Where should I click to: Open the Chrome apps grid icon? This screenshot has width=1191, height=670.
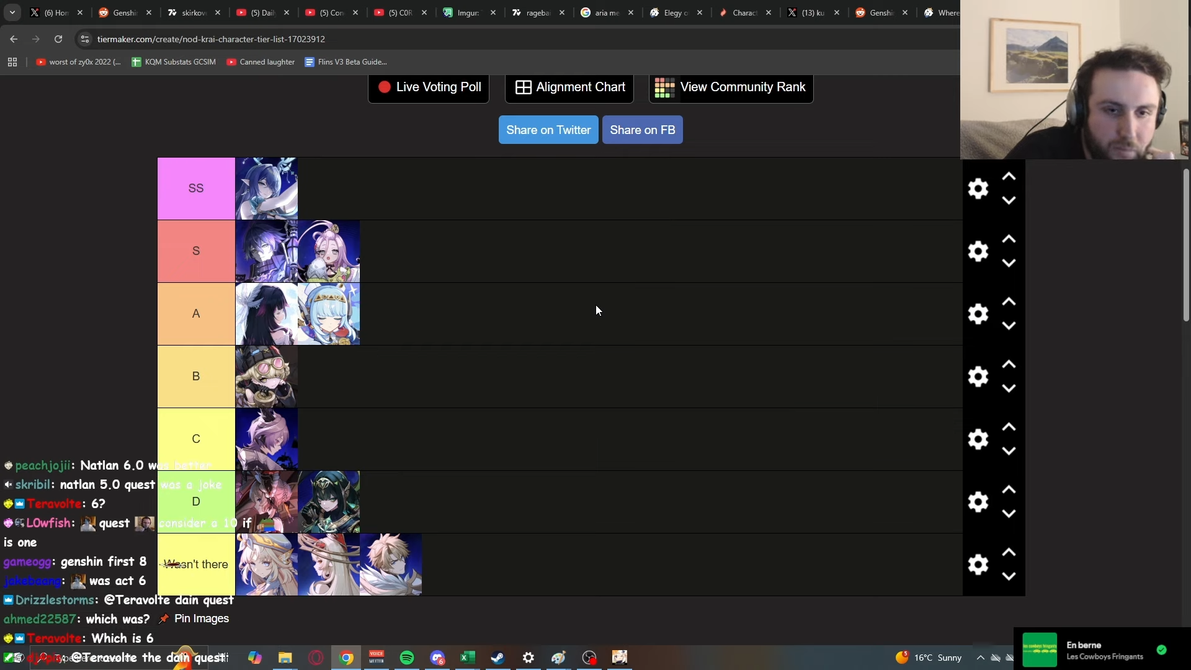(12, 62)
